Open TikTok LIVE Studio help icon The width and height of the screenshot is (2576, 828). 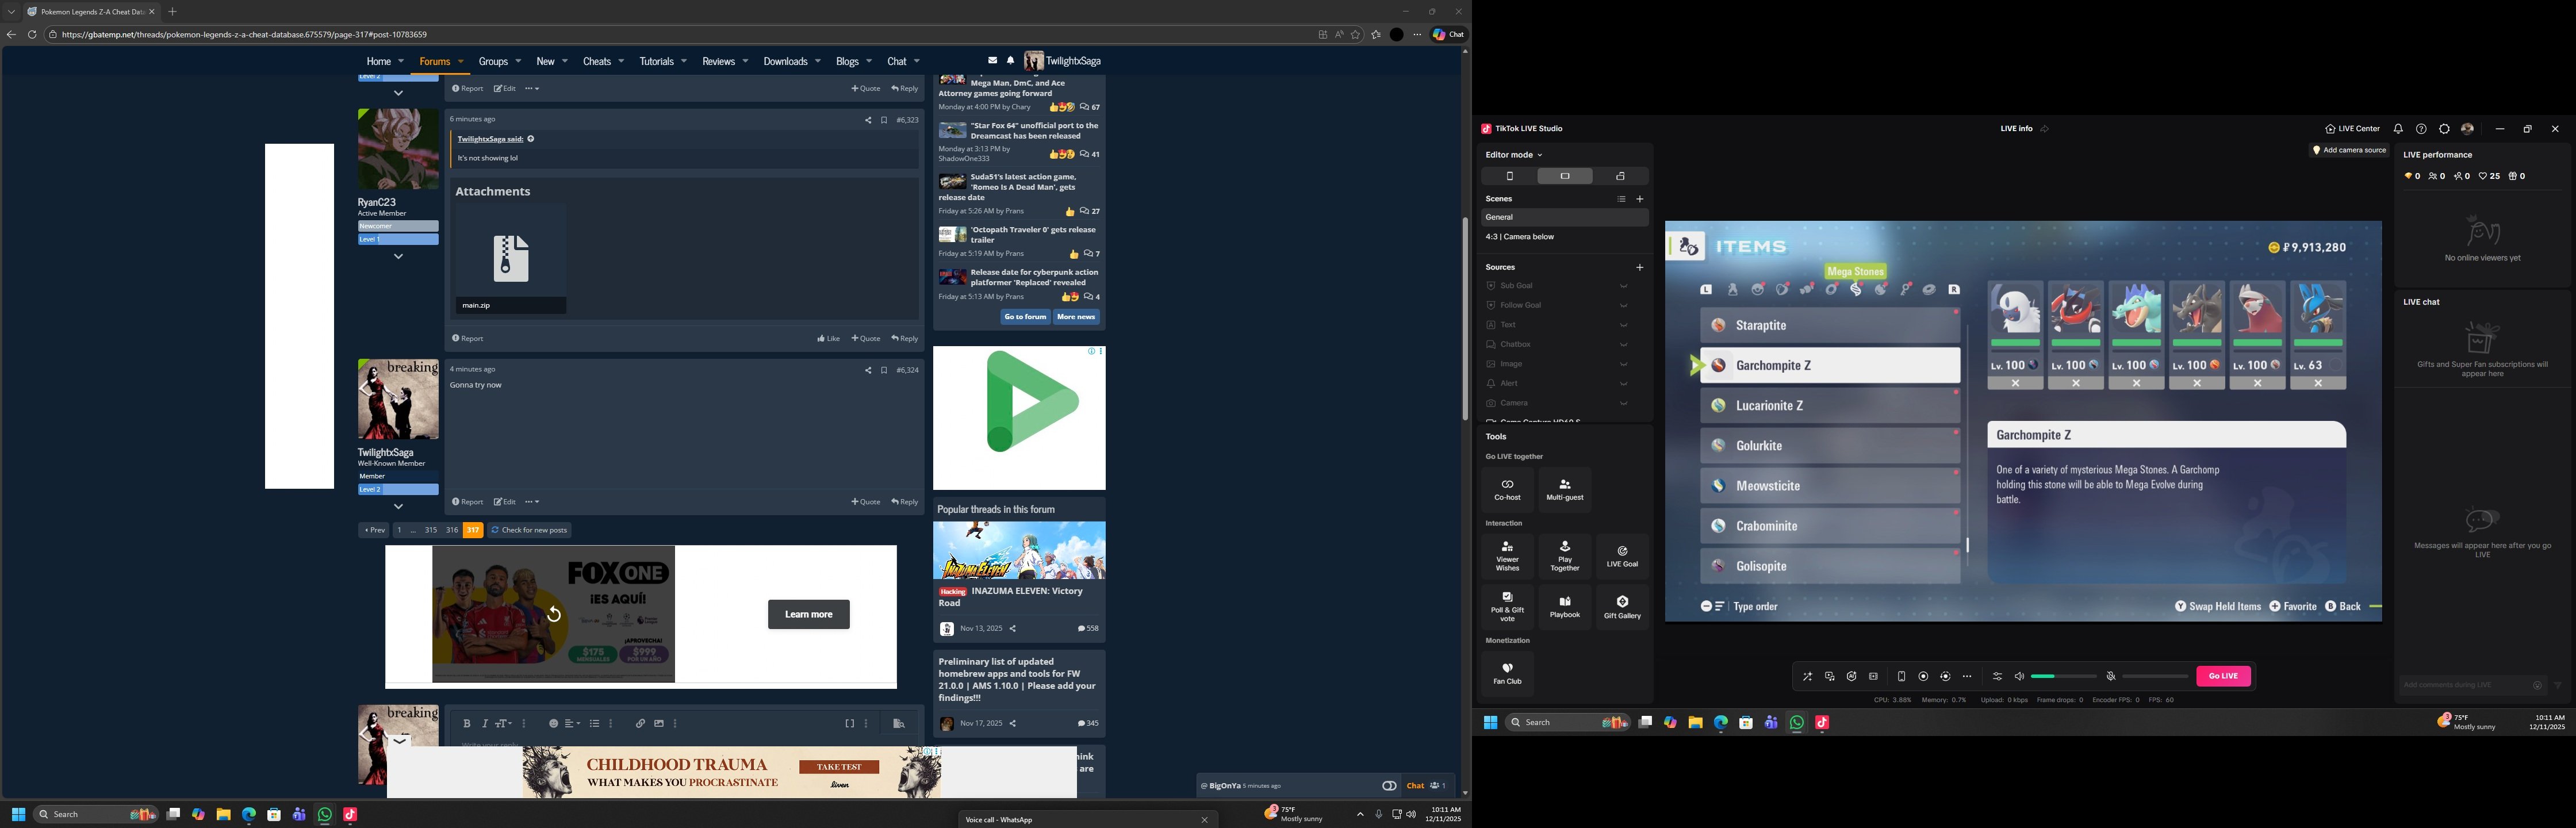(2421, 129)
